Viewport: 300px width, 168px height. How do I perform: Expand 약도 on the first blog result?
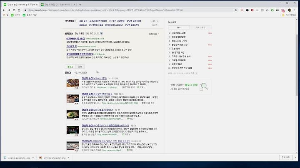[x=141, y=87]
